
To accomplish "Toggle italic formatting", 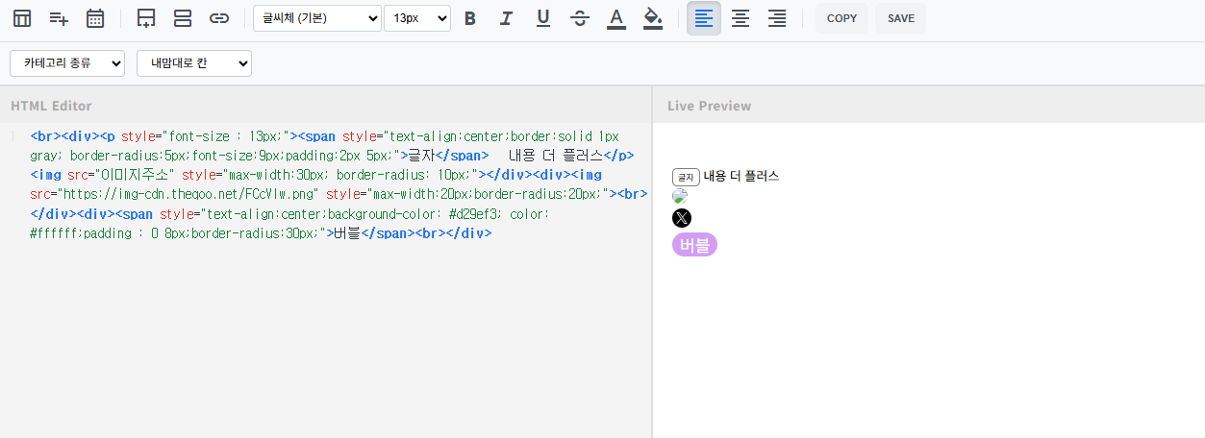I will 506,18.
